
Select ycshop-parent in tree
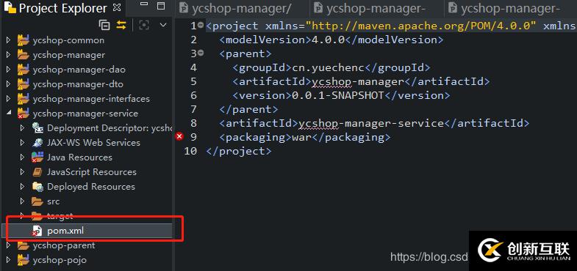(64, 245)
